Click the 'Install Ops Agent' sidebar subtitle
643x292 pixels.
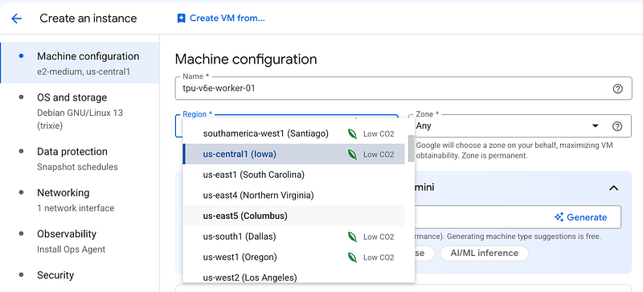pyautogui.click(x=72, y=249)
